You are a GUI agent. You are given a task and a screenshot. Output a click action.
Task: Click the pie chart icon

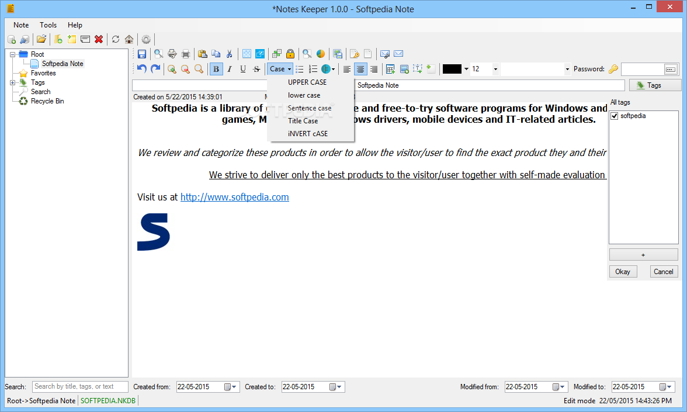point(321,54)
